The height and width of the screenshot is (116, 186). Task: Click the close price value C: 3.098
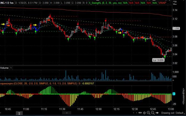coord(76,3)
